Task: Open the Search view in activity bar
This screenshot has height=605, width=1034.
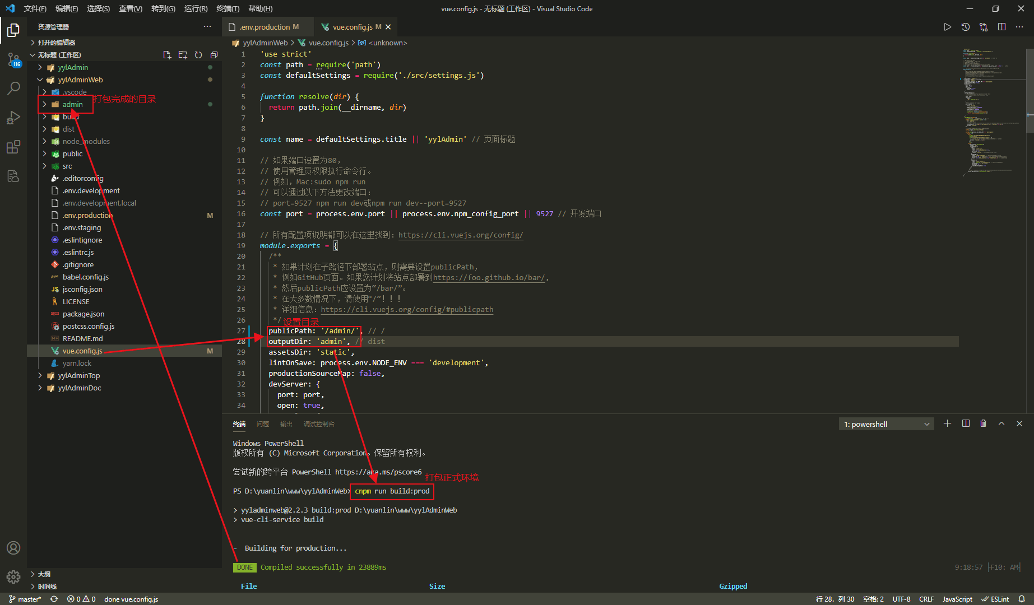Action: (x=13, y=88)
